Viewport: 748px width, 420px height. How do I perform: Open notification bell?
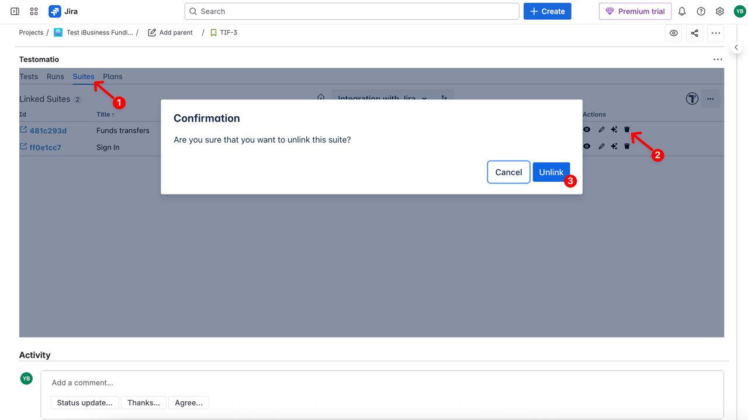coord(681,11)
